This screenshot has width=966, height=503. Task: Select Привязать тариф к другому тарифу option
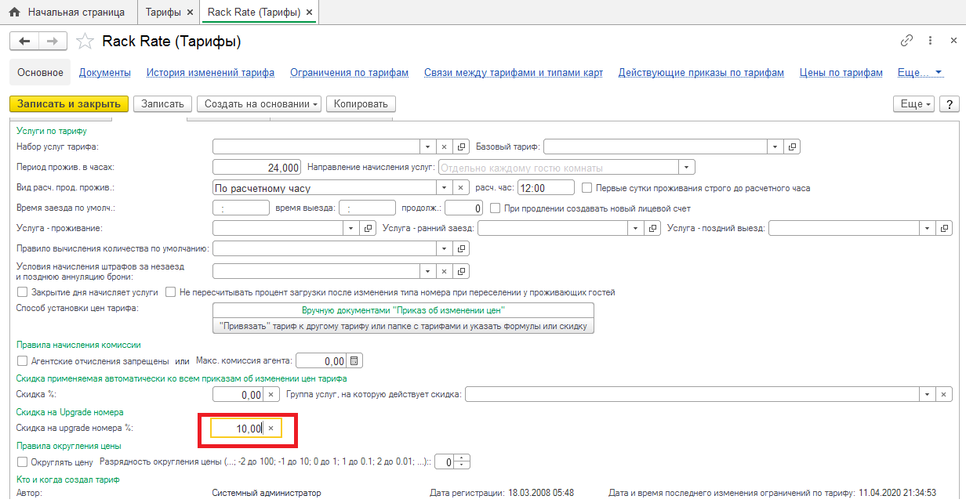pos(403,326)
